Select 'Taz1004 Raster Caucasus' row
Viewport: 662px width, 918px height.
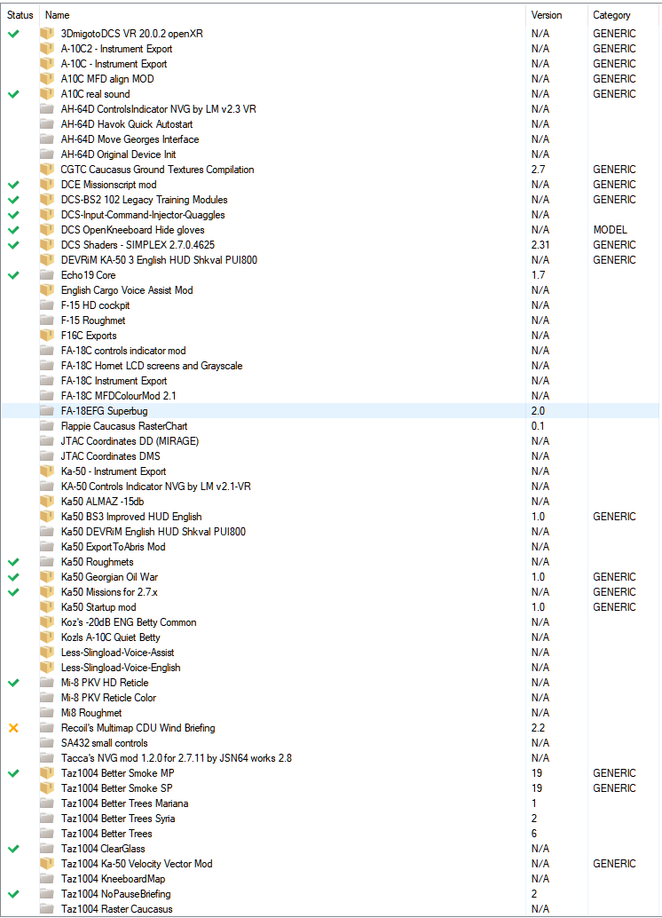331,909
